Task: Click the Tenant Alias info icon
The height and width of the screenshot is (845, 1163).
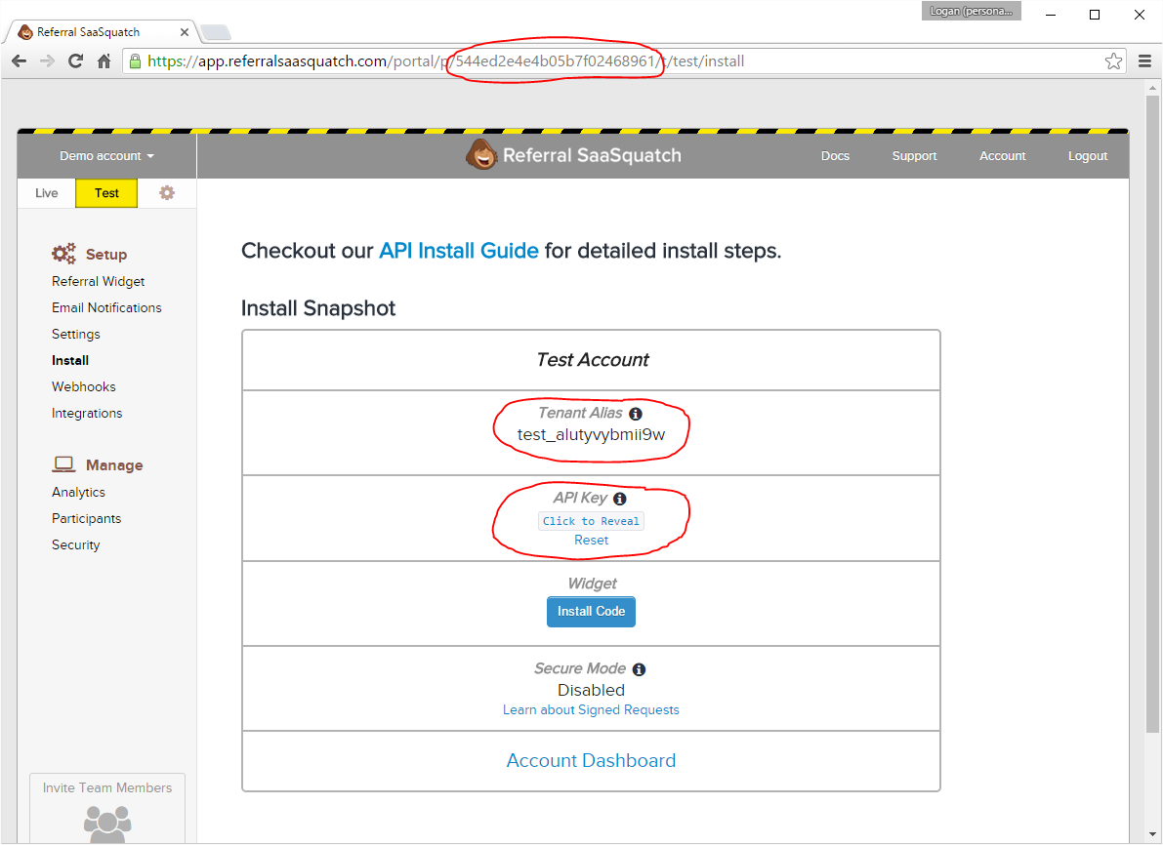Action: click(636, 414)
